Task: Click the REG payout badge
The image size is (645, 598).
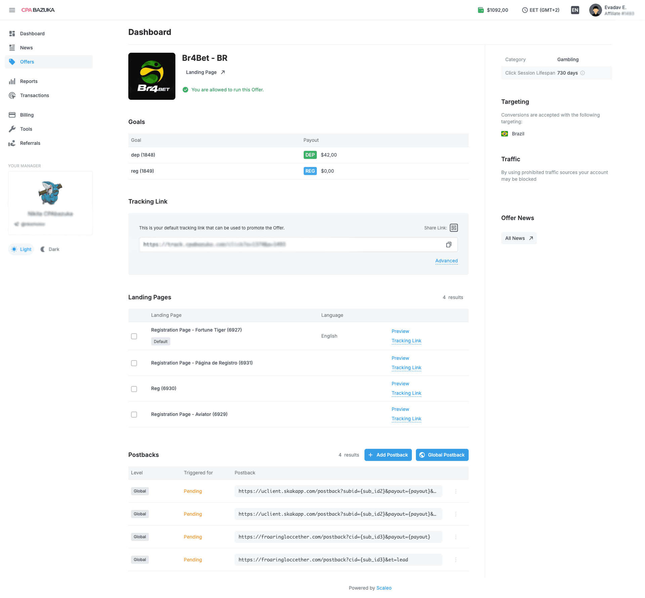Action: pyautogui.click(x=310, y=171)
